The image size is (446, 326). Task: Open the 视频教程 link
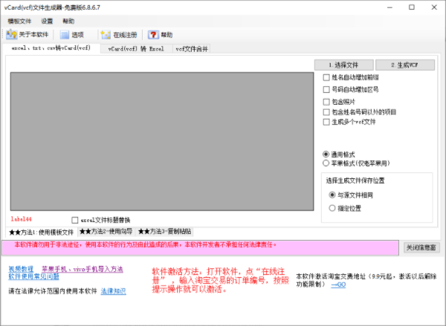click(x=21, y=268)
